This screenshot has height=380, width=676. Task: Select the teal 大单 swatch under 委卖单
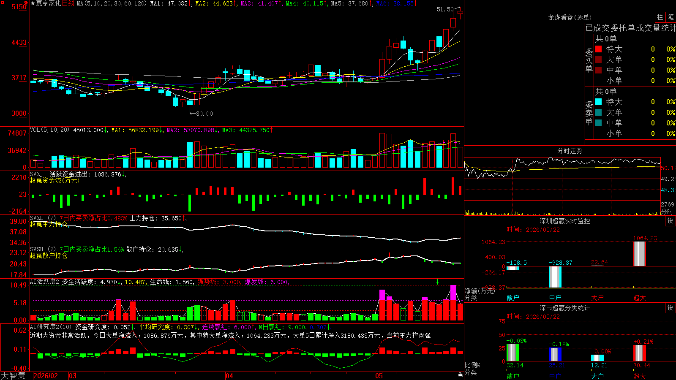click(598, 112)
